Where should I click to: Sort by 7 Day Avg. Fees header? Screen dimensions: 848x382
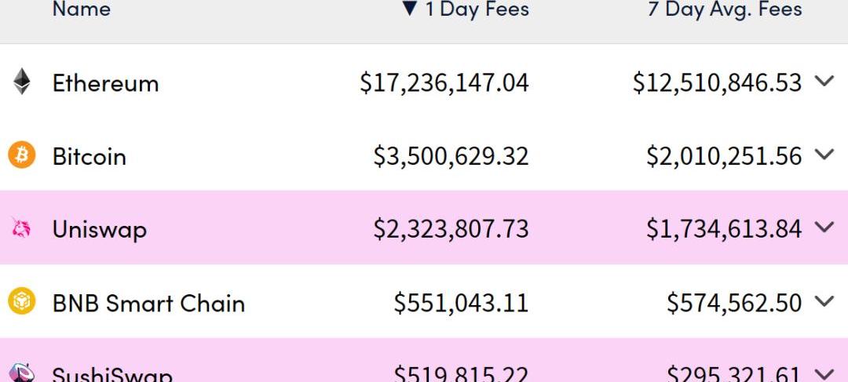(724, 10)
